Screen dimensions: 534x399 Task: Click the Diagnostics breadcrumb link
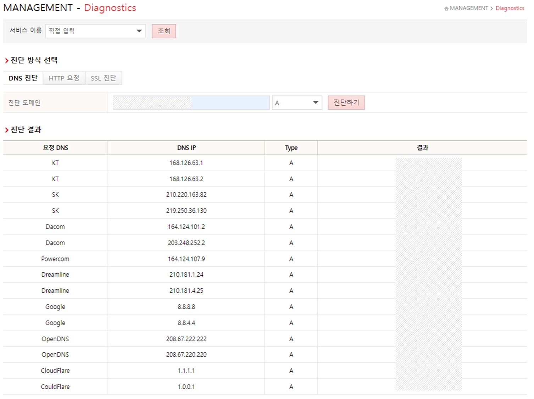(x=510, y=8)
